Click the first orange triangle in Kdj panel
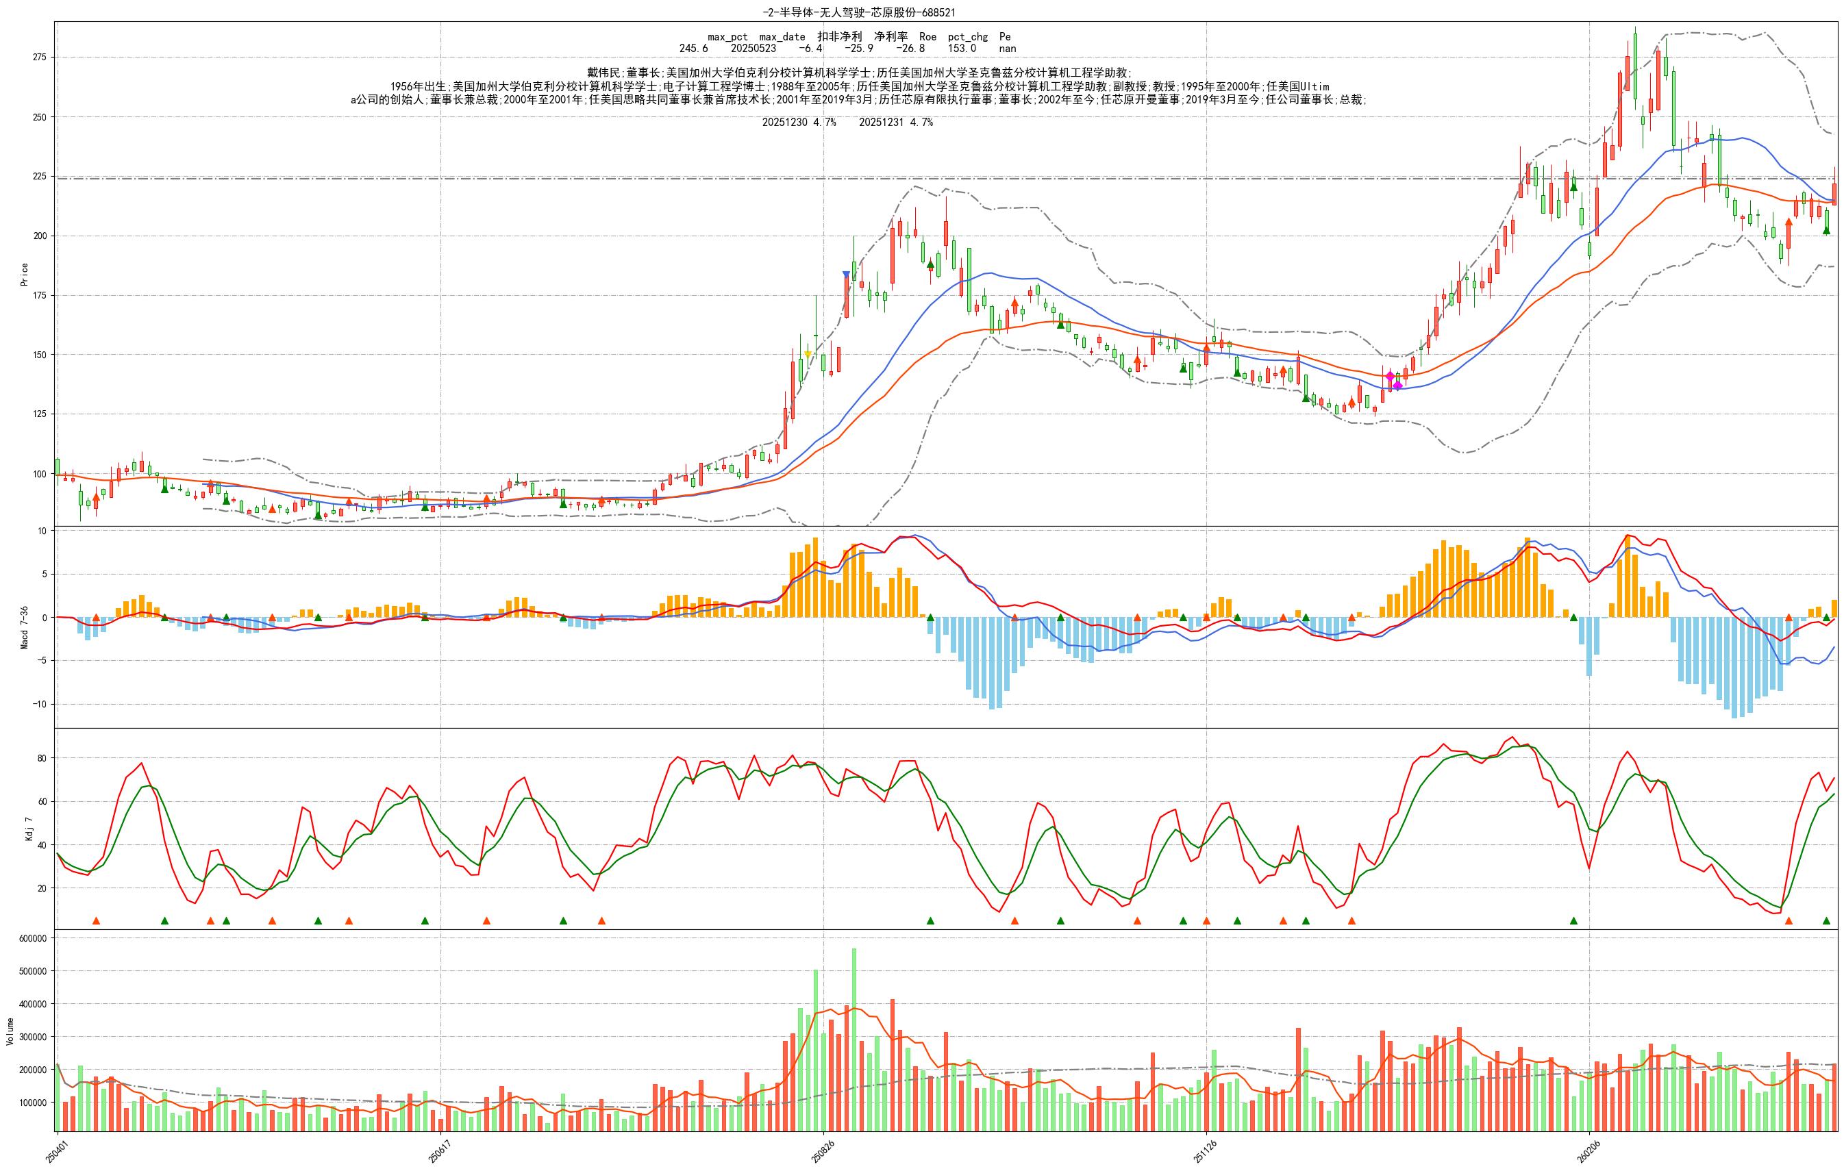The image size is (1844, 1171). click(x=96, y=921)
